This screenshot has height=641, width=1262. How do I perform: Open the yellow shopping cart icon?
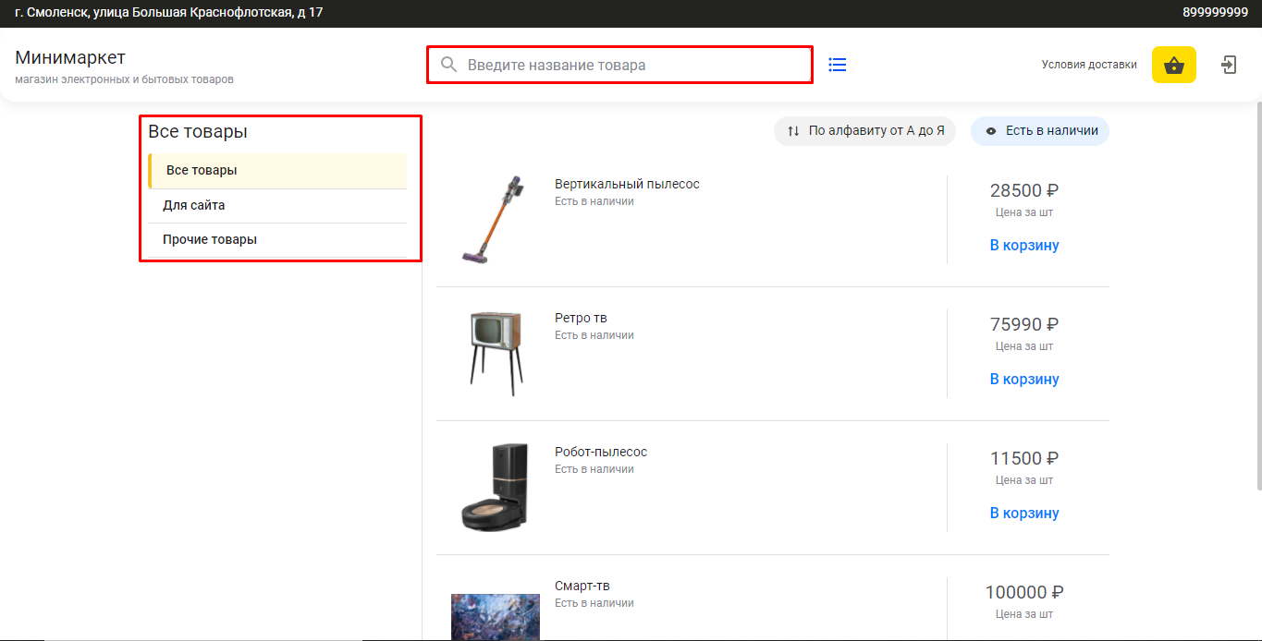[x=1173, y=65]
